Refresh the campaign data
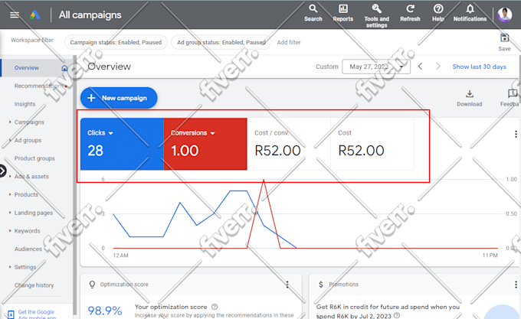This screenshot has width=521, height=319. point(410,13)
